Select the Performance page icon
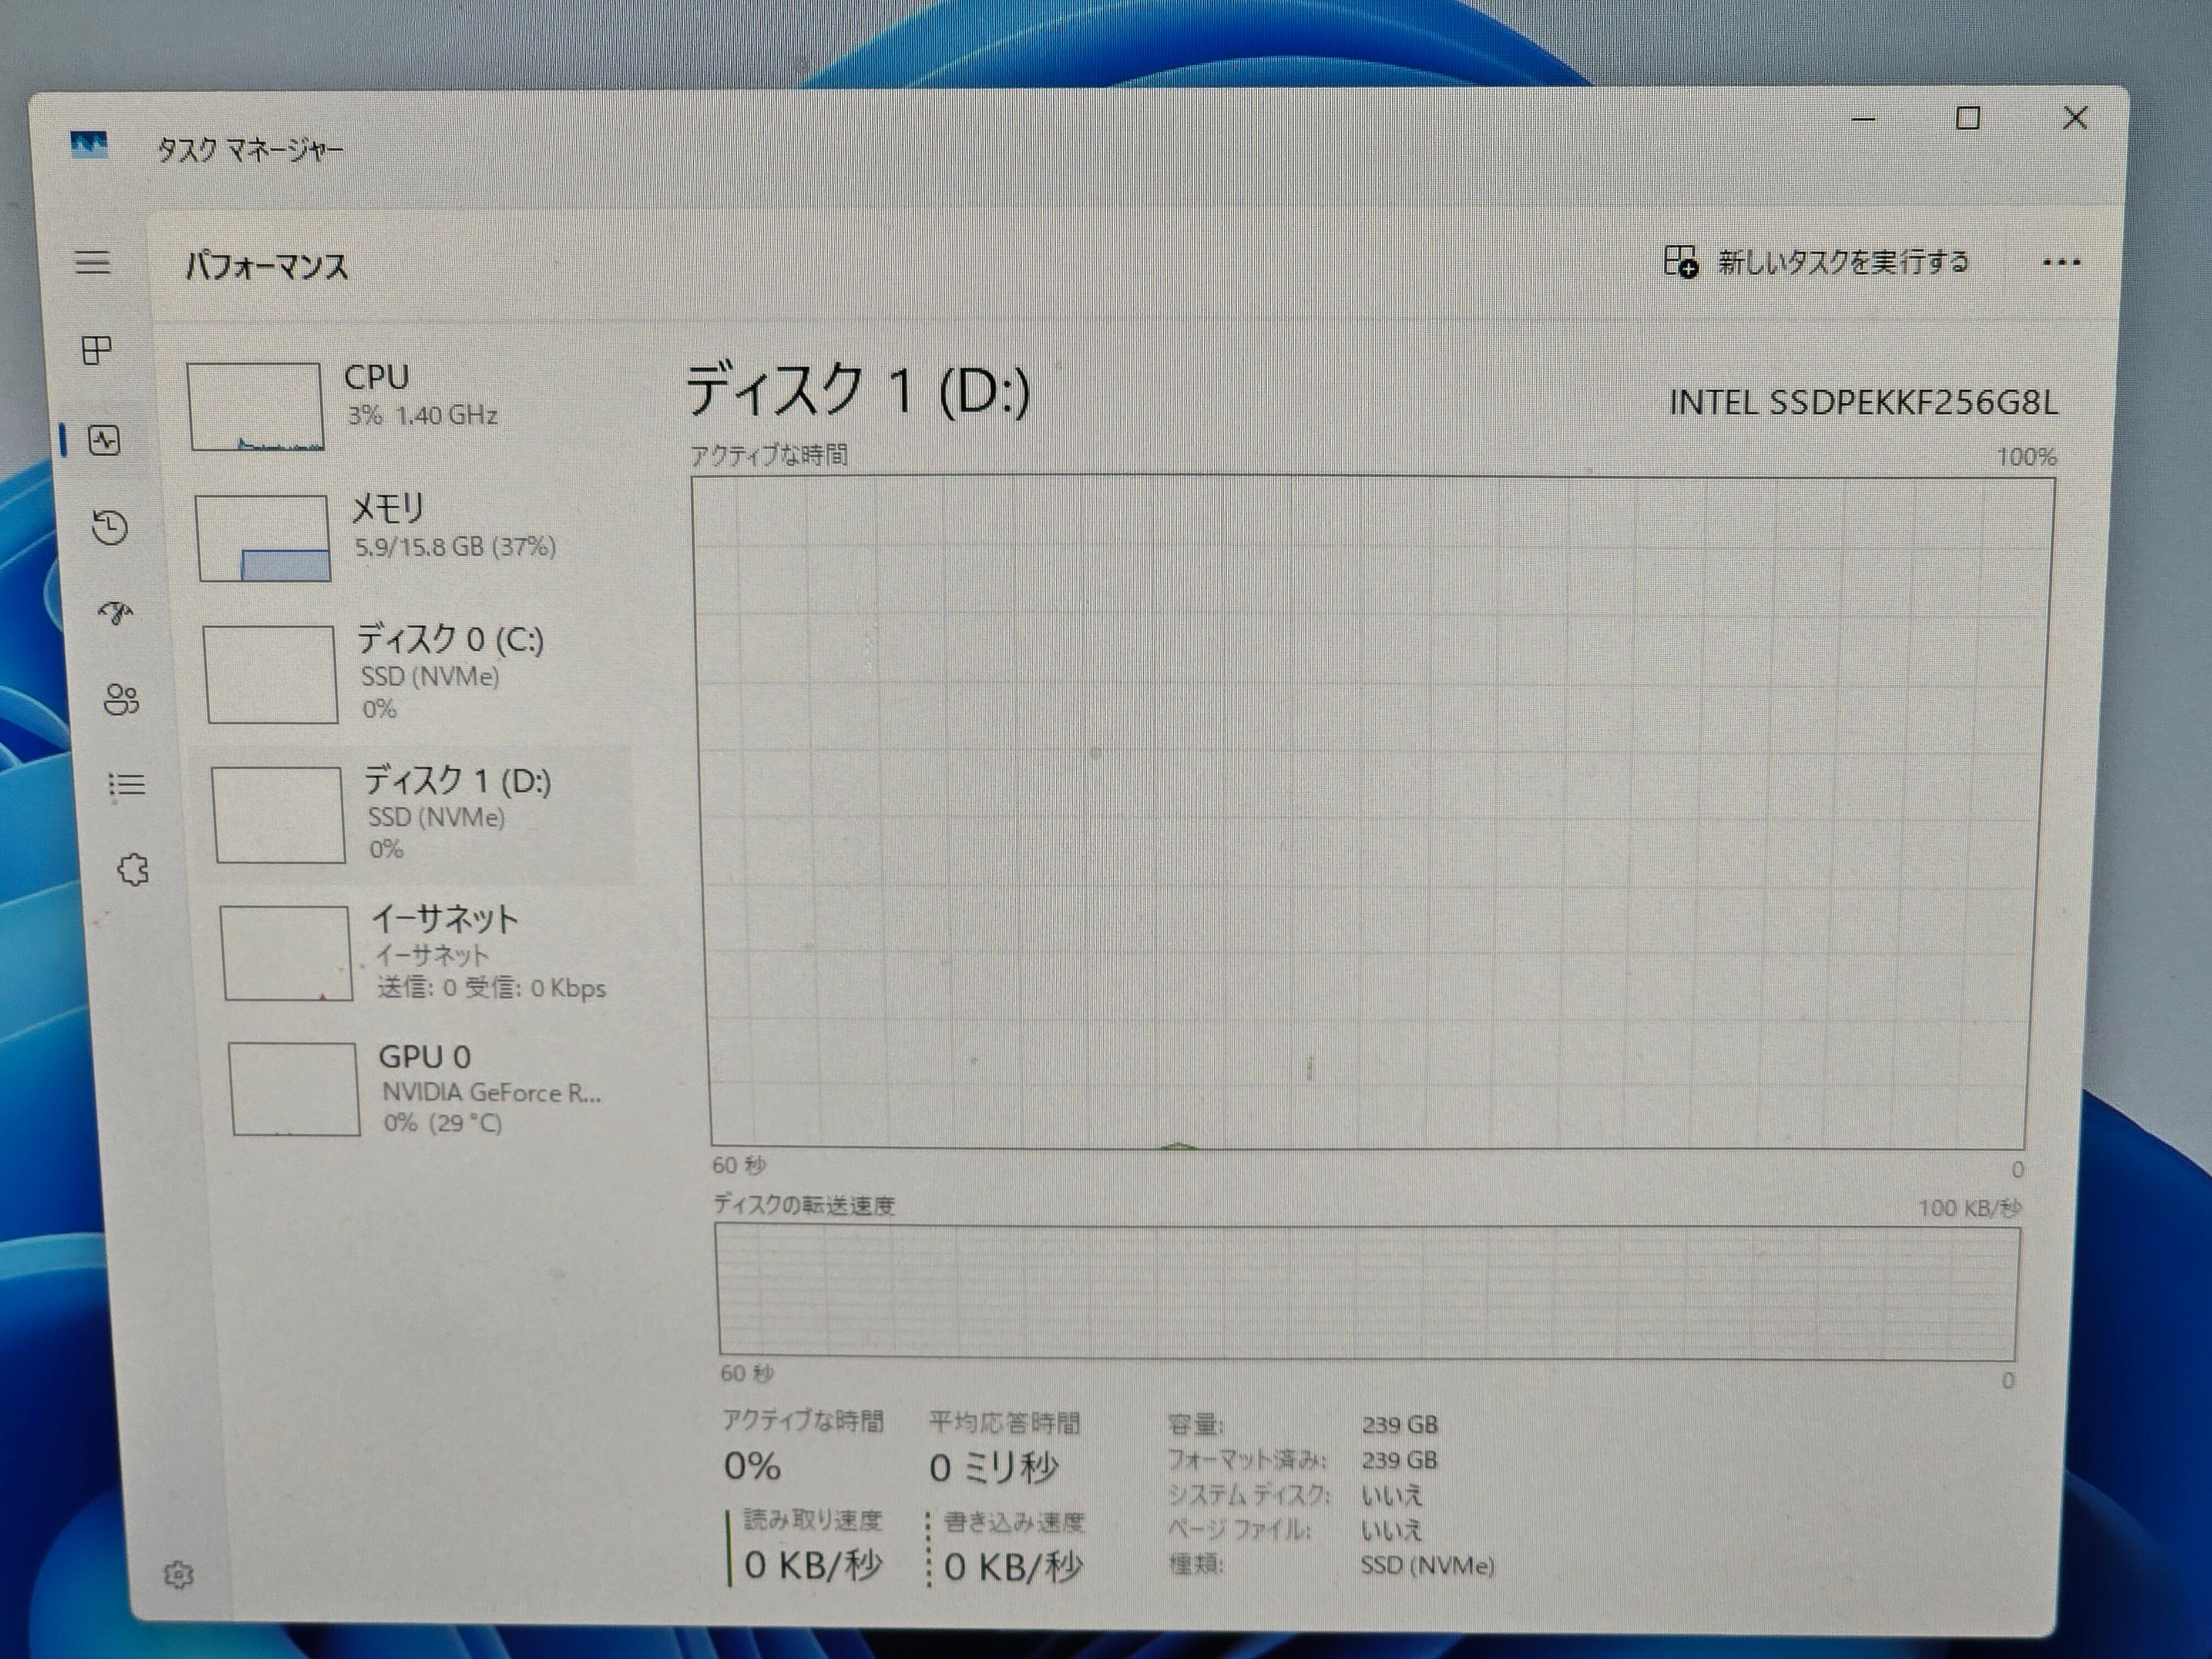 pos(104,440)
